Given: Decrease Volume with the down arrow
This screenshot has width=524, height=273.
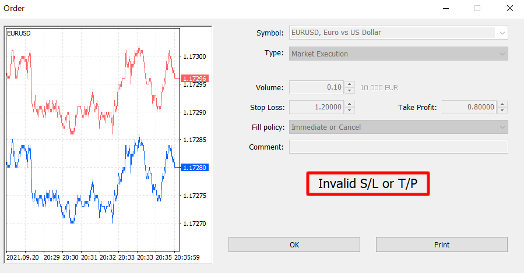Looking at the screenshot, I should 350,91.
